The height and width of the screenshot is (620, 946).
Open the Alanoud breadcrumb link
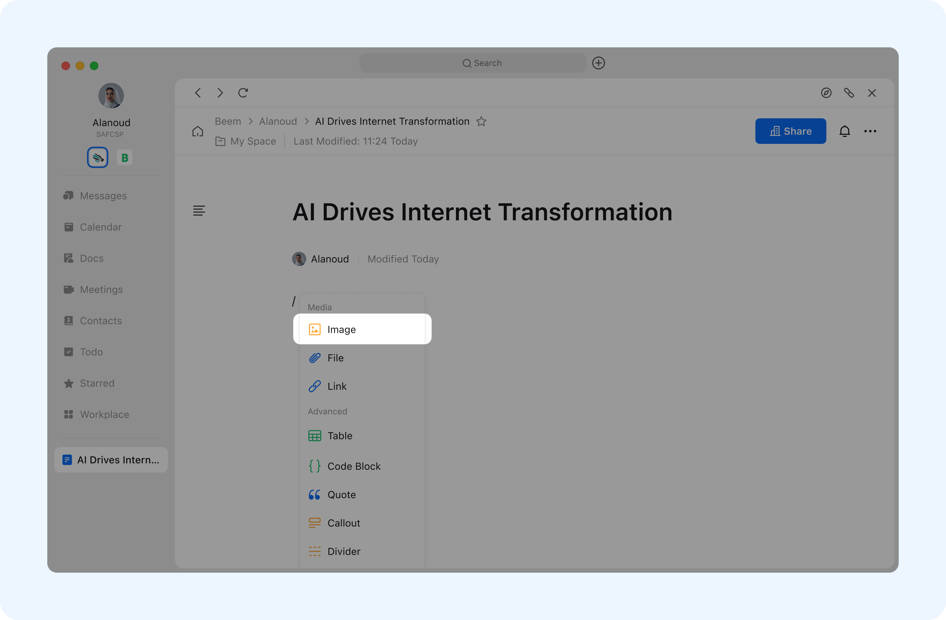click(x=278, y=121)
